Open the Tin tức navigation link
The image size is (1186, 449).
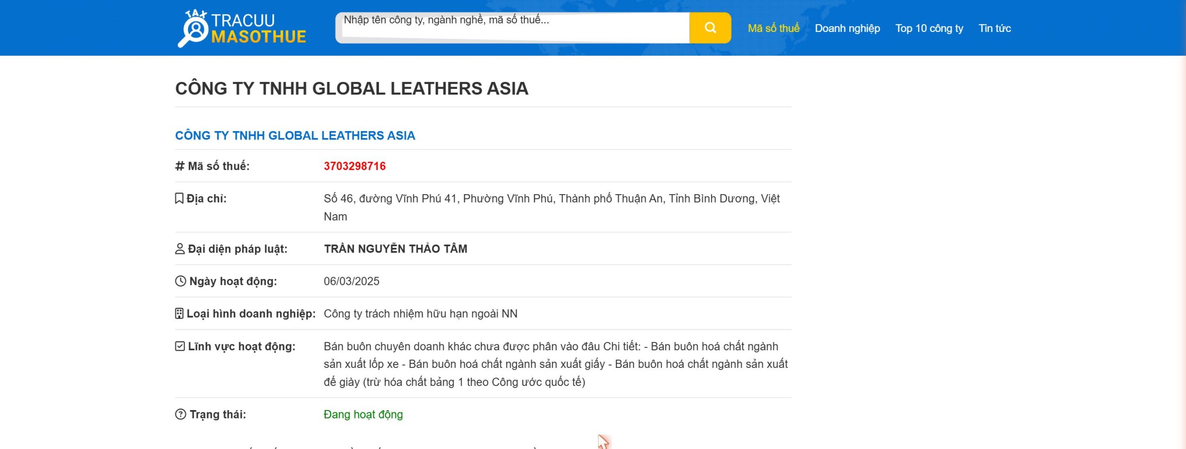pyautogui.click(x=994, y=28)
